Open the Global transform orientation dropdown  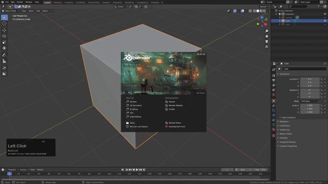click(x=121, y=7)
